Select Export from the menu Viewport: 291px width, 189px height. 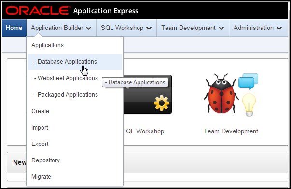point(75,144)
